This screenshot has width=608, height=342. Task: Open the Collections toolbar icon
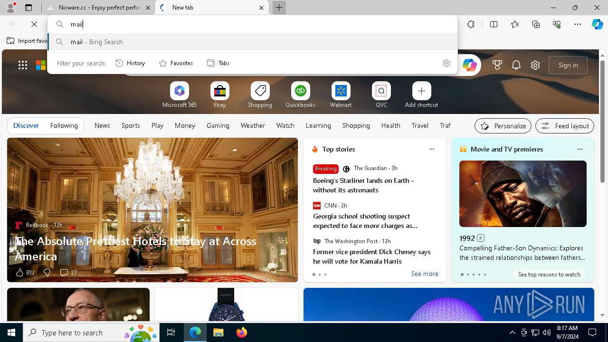(x=536, y=24)
